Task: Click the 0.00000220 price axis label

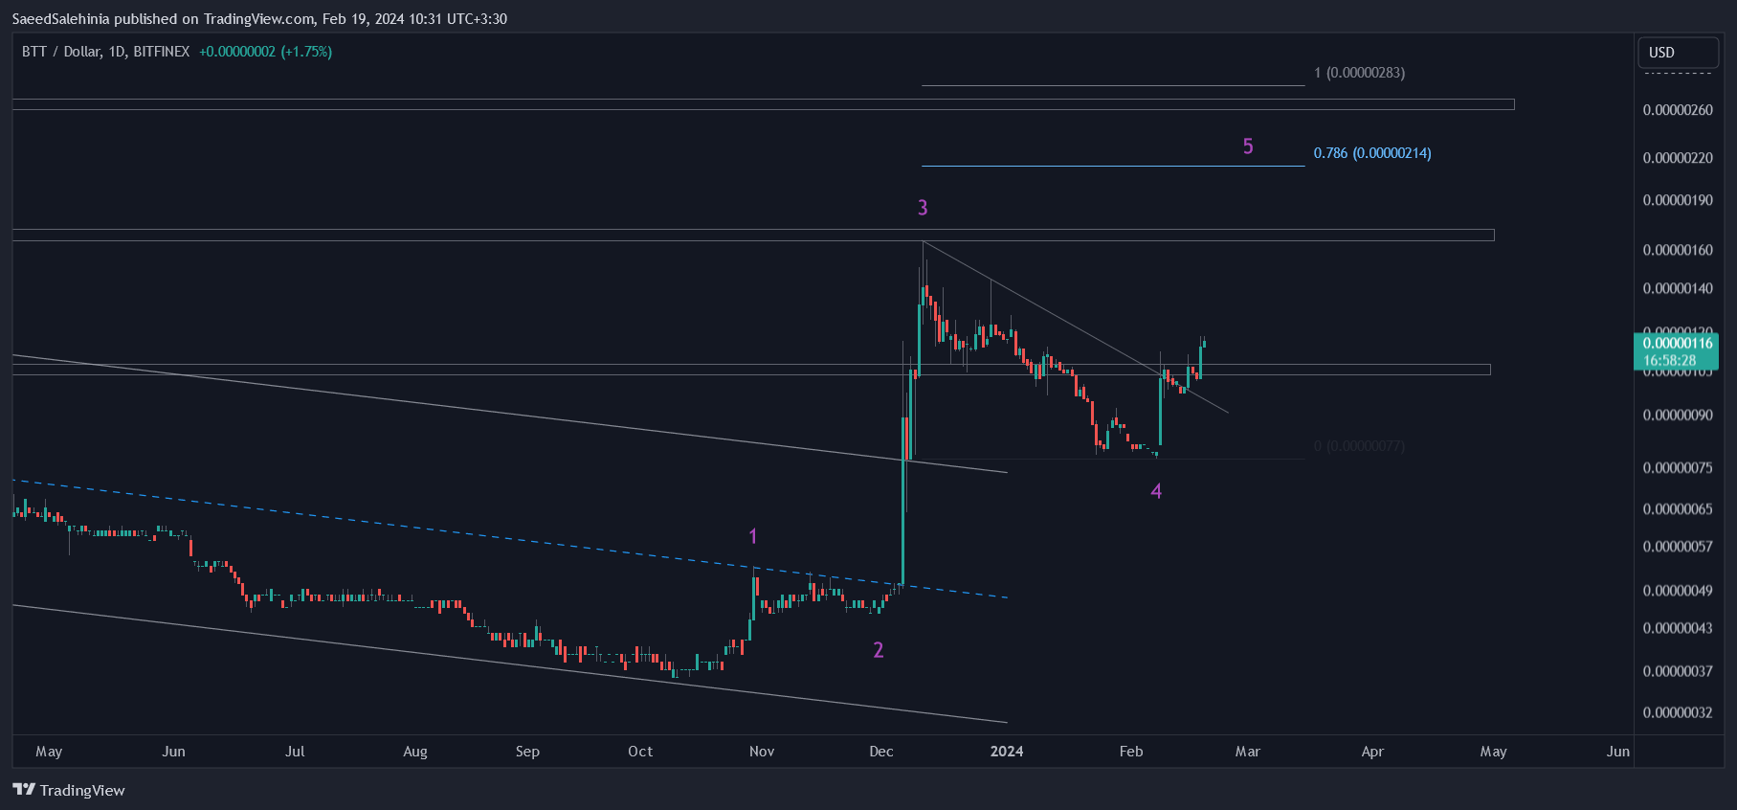Action: point(1678,158)
